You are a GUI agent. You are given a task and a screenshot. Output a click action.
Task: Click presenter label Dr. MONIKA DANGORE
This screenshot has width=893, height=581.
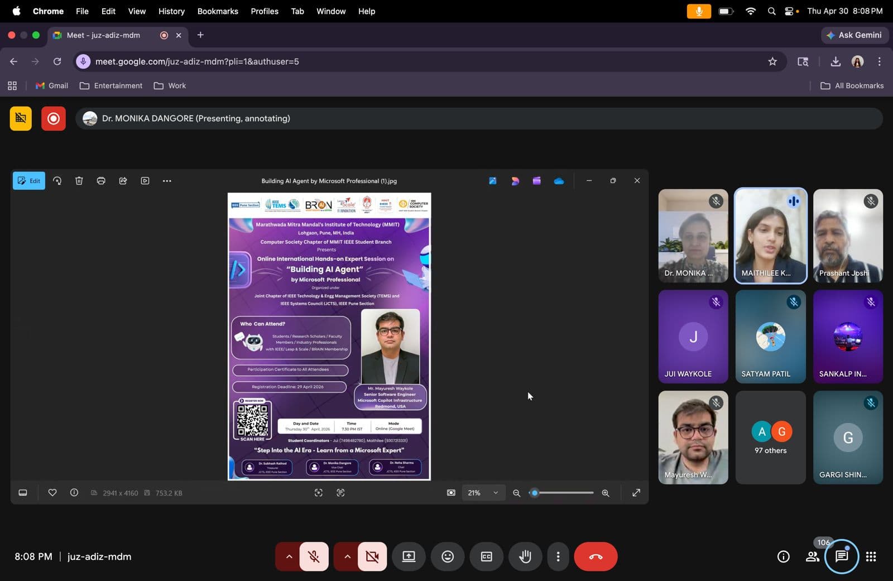196,118
